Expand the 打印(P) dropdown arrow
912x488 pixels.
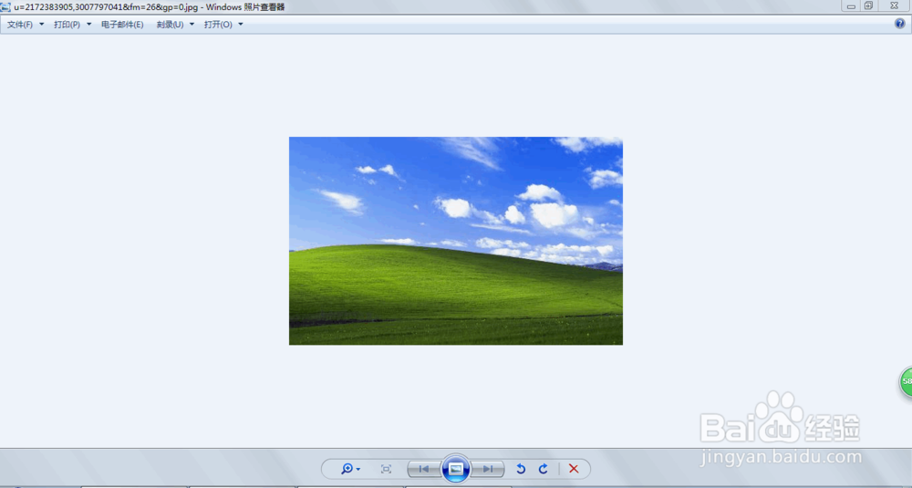coord(89,25)
